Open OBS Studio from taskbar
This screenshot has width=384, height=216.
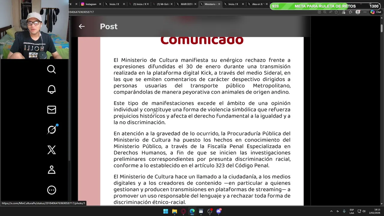click(210, 211)
